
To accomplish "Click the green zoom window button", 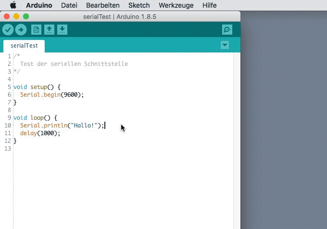I will tap(26, 16).
